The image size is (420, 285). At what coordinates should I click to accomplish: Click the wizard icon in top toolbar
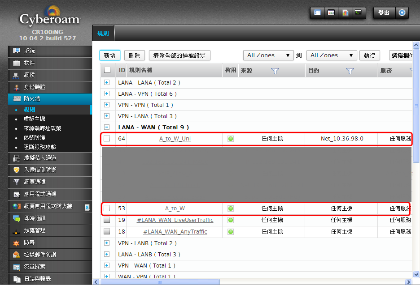331,13
